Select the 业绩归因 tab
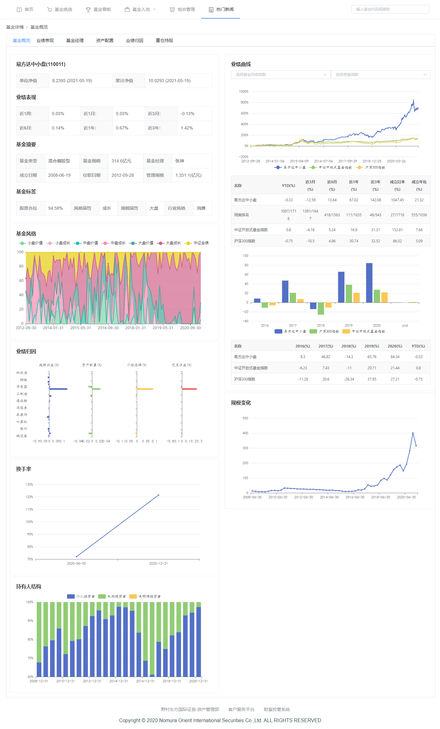Image resolution: width=440 pixels, height=729 pixels. pos(135,40)
